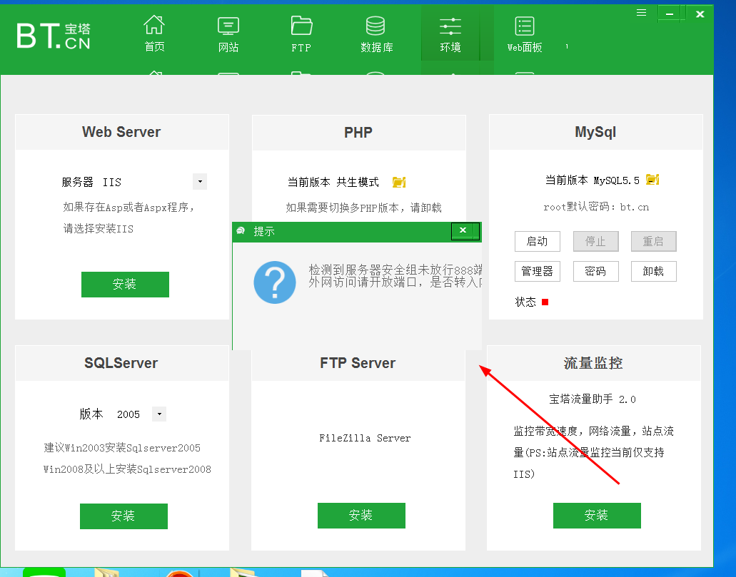Click 当前版本 共生模式 text
The width and height of the screenshot is (736, 577).
(333, 182)
